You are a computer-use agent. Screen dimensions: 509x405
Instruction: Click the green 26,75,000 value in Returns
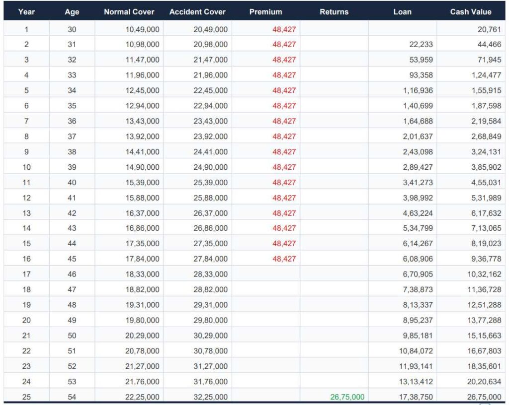347,397
